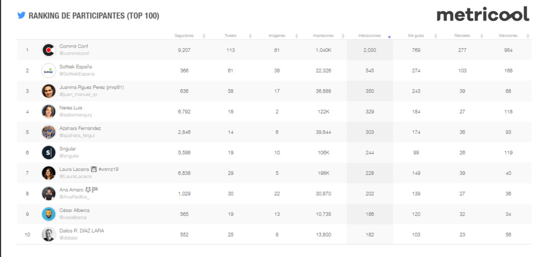Open Commit Conf profile avatar
Screen dimensions: 548x257
click(x=49, y=50)
